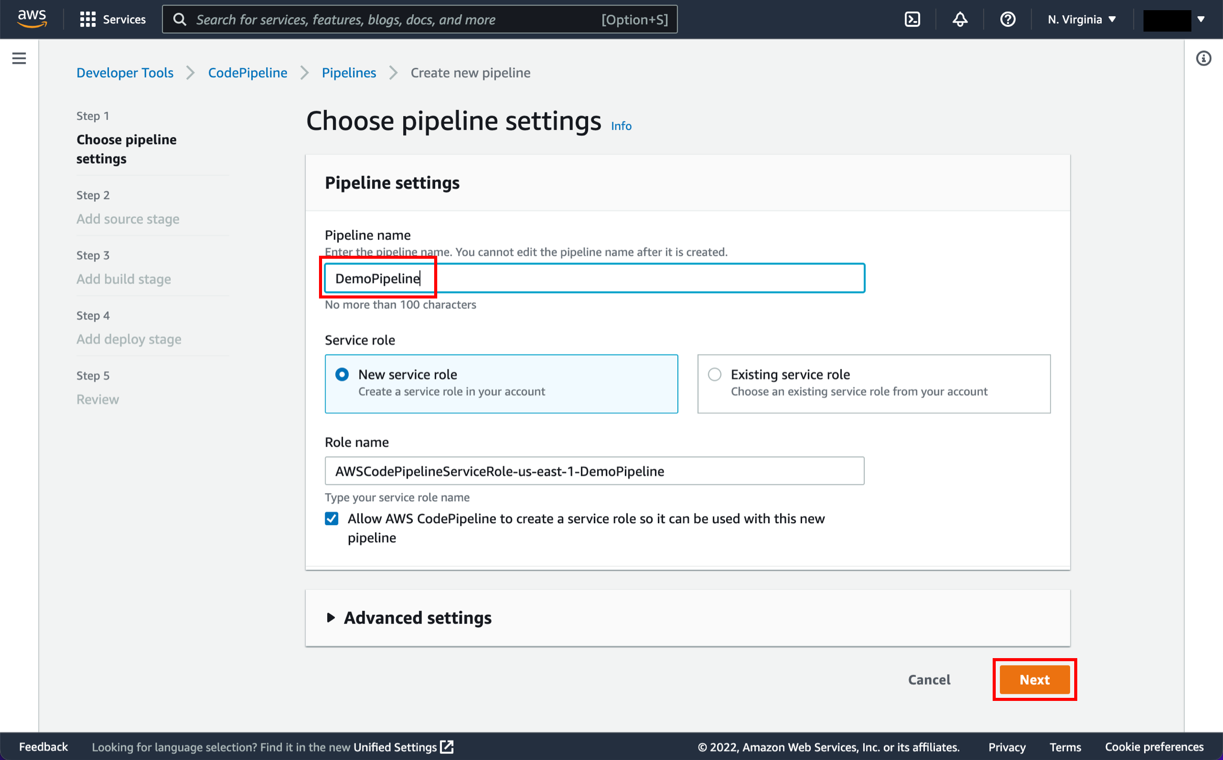This screenshot has width=1223, height=760.
Task: Select Step 1 Choose pipeline settings
Action: coord(126,149)
